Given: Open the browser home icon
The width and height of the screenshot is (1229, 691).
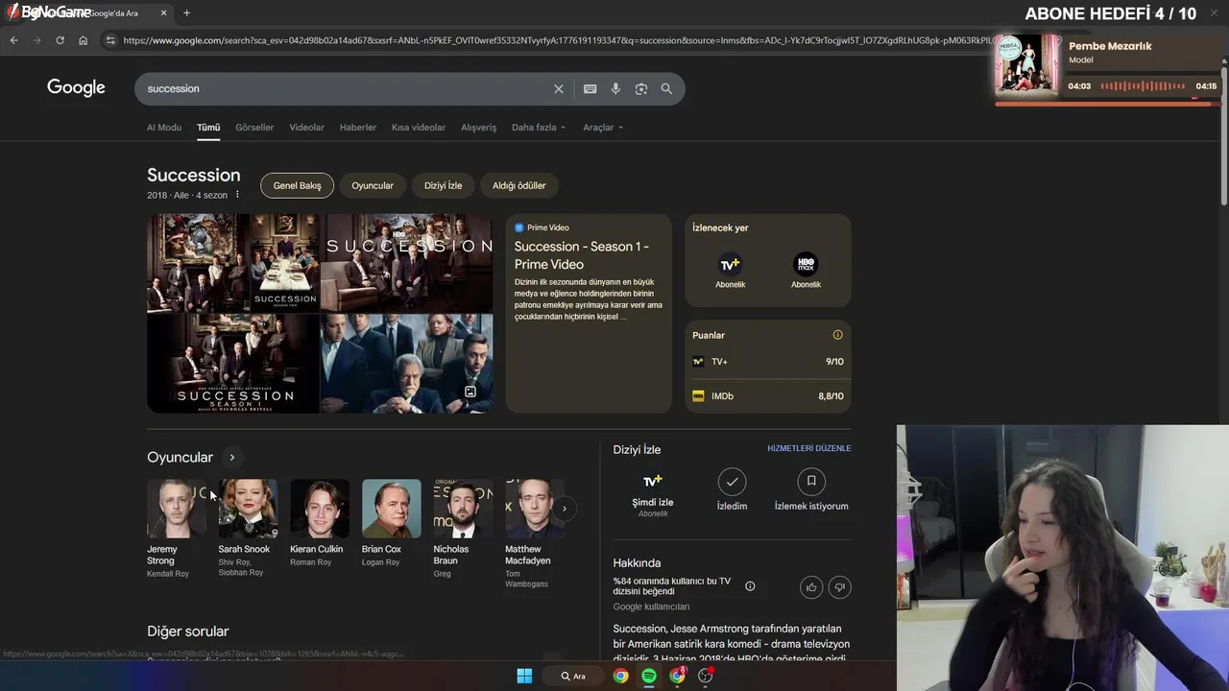Looking at the screenshot, I should pos(84,40).
